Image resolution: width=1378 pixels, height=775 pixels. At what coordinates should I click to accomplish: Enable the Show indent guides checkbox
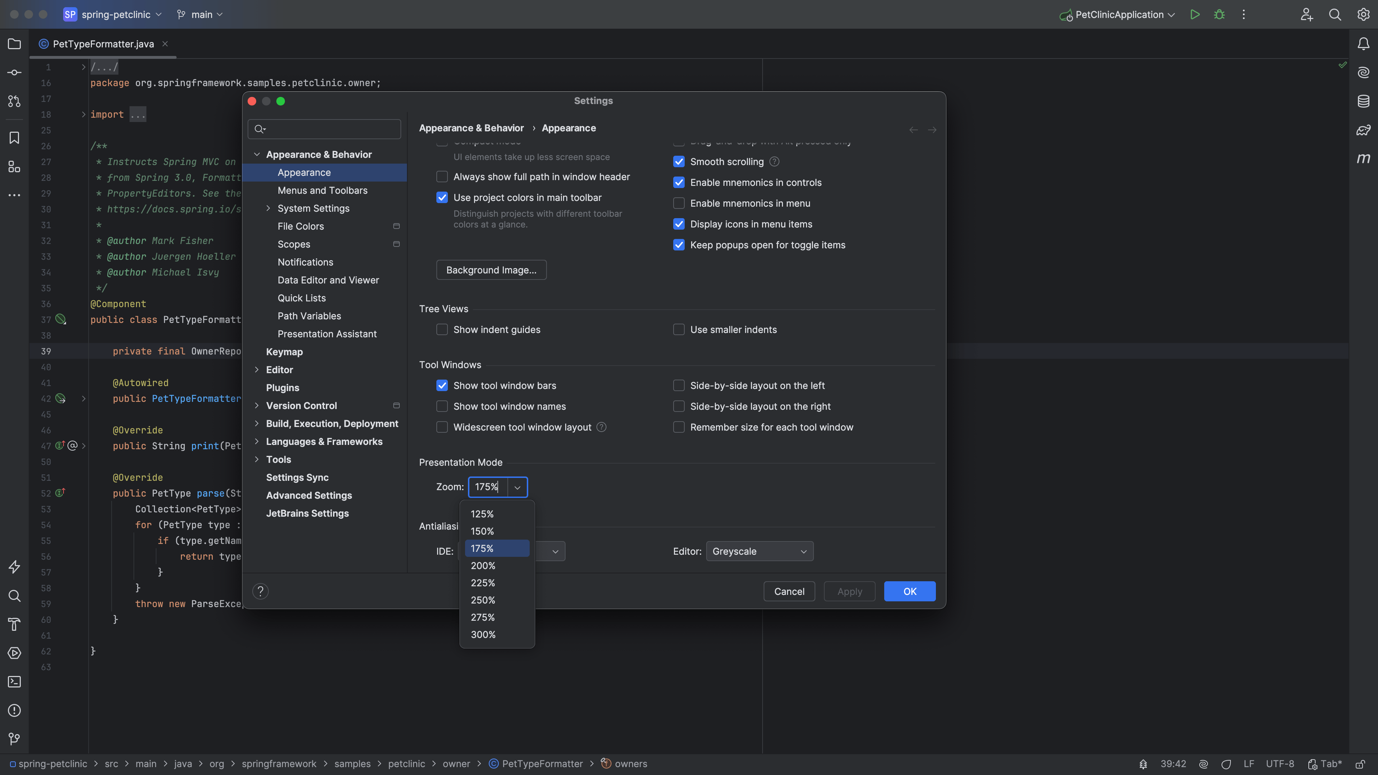tap(442, 329)
